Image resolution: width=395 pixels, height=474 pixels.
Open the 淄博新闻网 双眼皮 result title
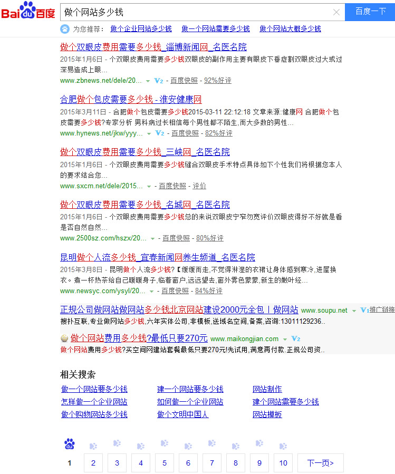(x=153, y=47)
